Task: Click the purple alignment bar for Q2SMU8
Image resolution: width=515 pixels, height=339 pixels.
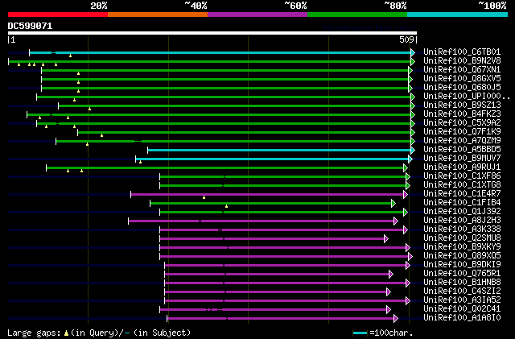Action: pyautogui.click(x=272, y=239)
